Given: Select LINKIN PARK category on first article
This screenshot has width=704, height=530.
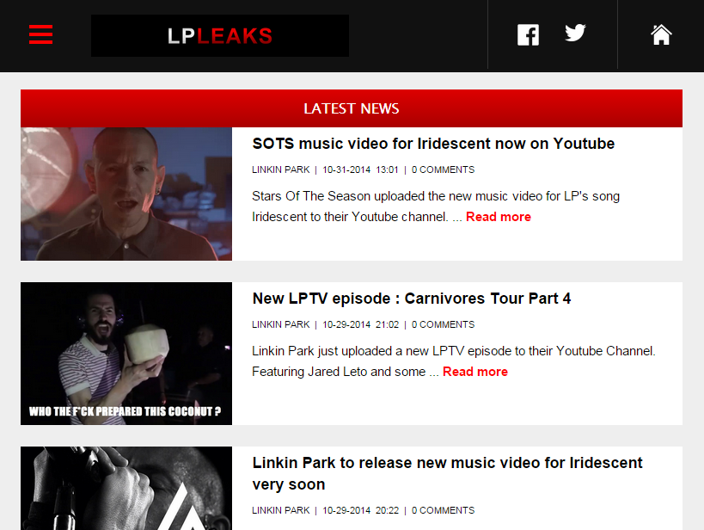Looking at the screenshot, I should tap(280, 169).
